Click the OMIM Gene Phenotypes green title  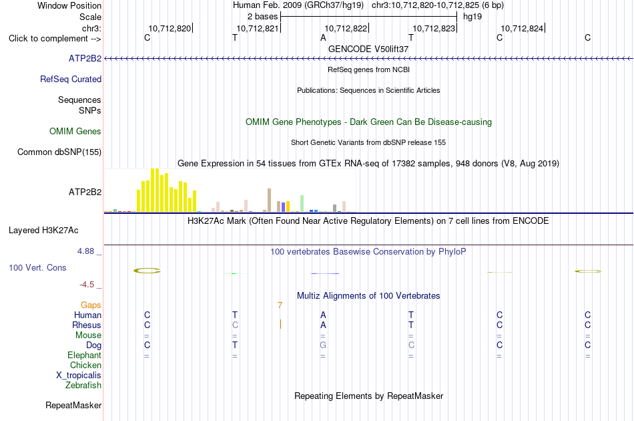click(x=368, y=122)
